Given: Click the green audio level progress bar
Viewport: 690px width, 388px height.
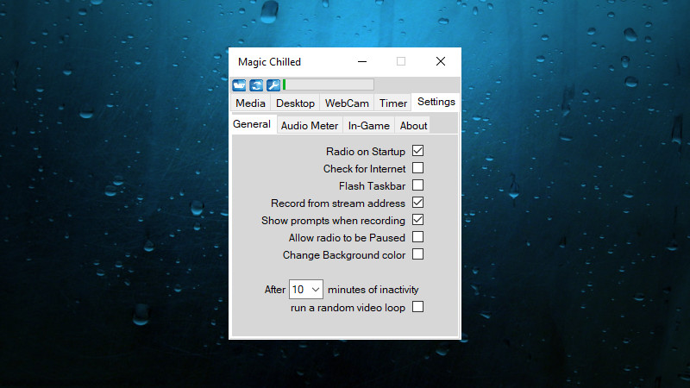Looking at the screenshot, I should point(329,84).
